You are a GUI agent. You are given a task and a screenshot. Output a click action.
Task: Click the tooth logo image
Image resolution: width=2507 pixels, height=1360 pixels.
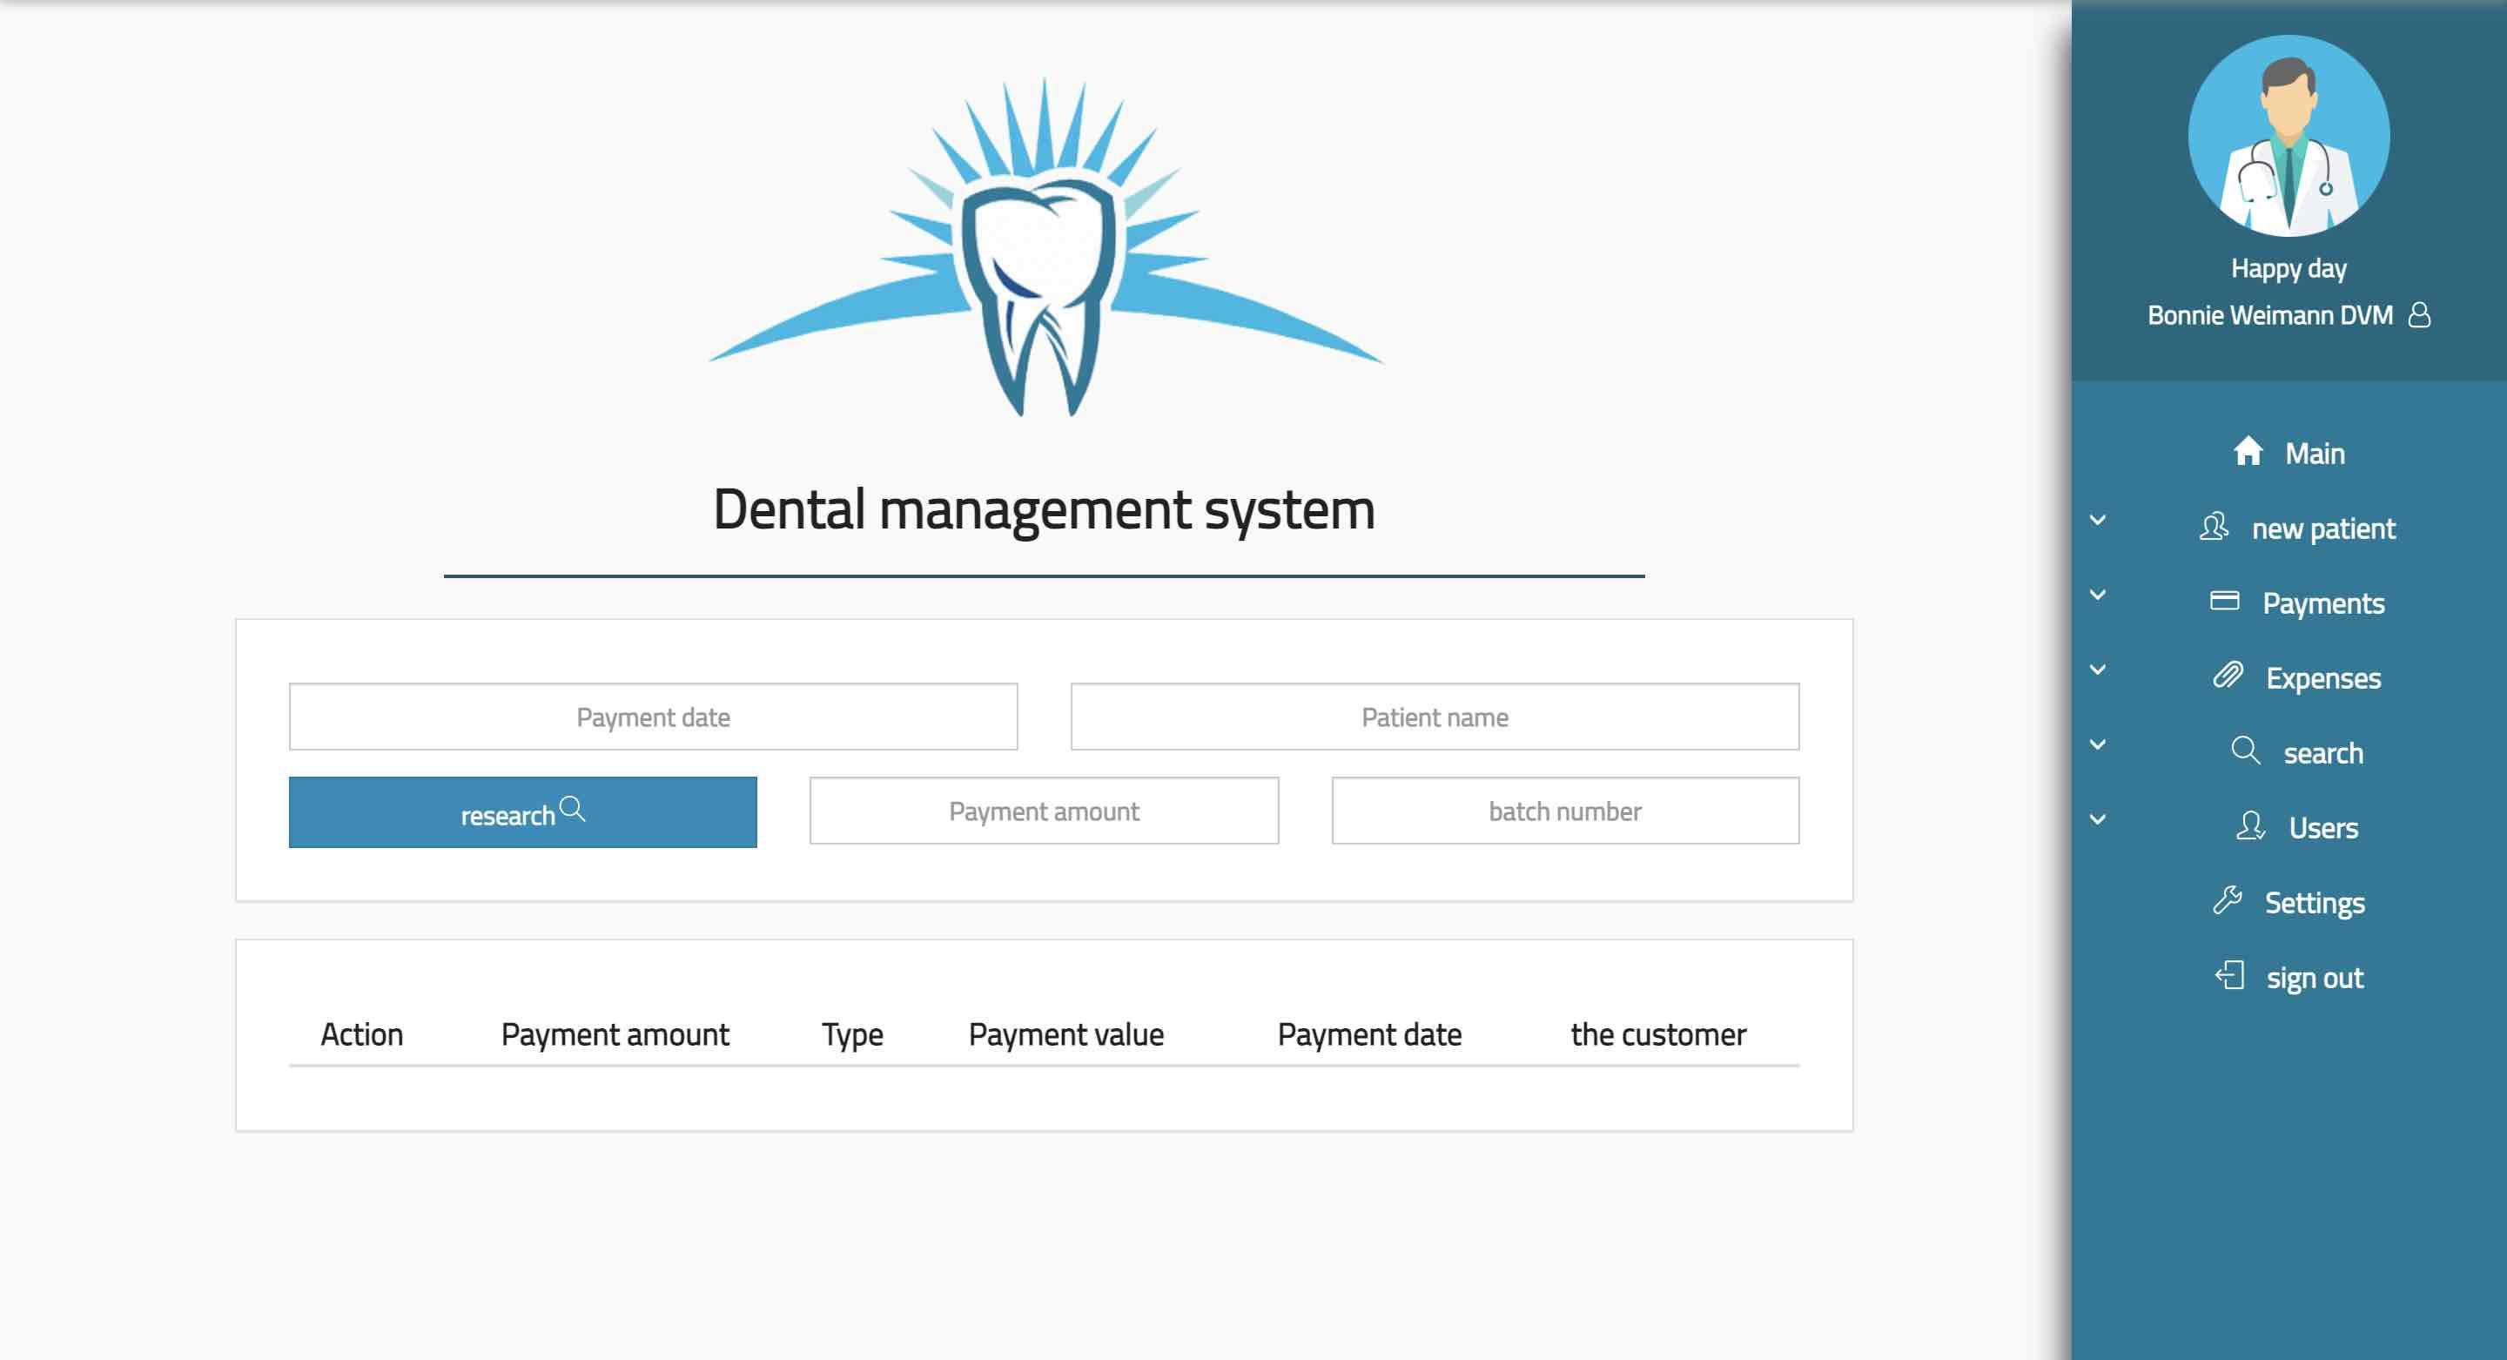coord(1045,247)
